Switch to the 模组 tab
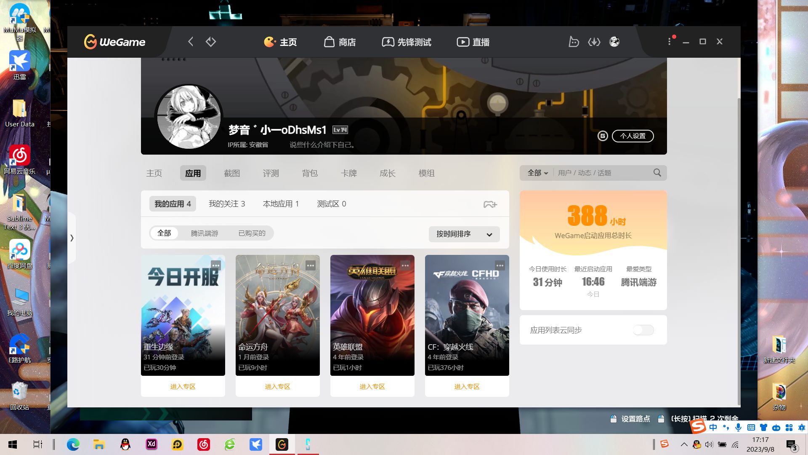Screen dimensions: 808x455 426,173
